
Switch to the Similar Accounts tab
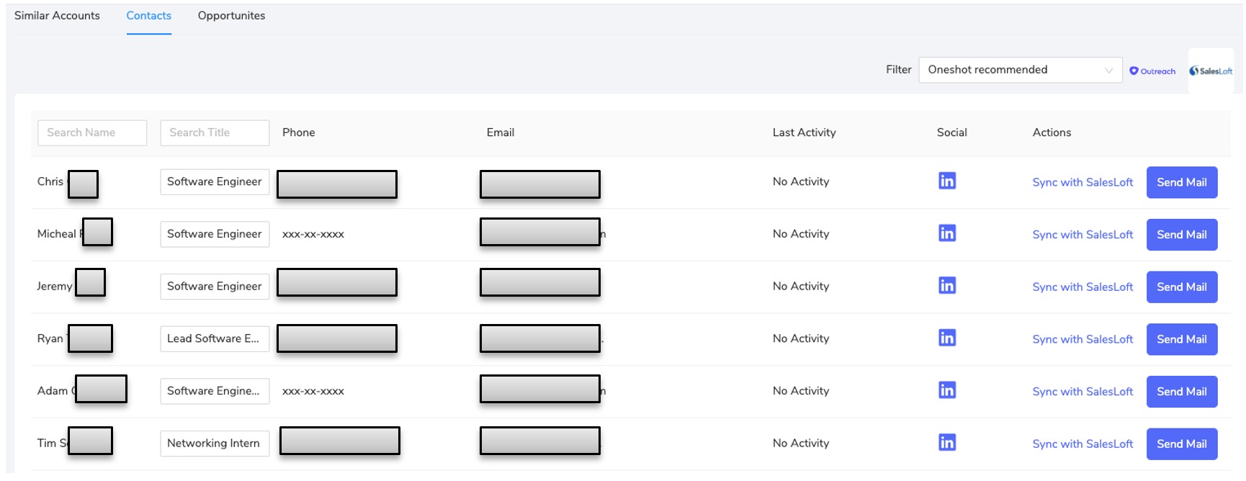(x=57, y=16)
